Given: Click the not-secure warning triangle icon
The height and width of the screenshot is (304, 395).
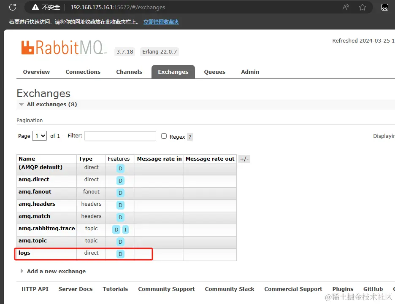Looking at the screenshot, I should point(35,7).
